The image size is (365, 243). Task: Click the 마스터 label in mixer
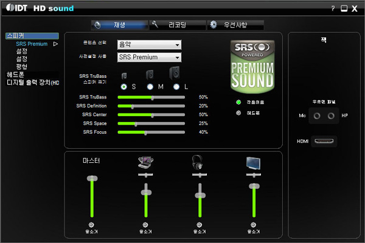point(91,160)
